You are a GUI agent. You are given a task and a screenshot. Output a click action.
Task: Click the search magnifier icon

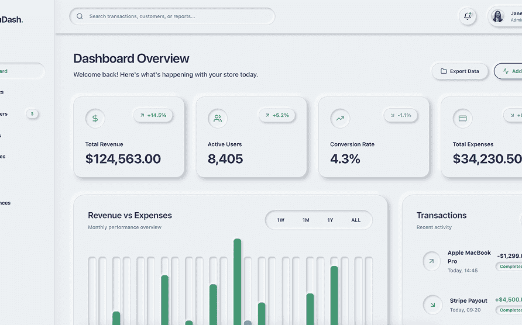[80, 16]
